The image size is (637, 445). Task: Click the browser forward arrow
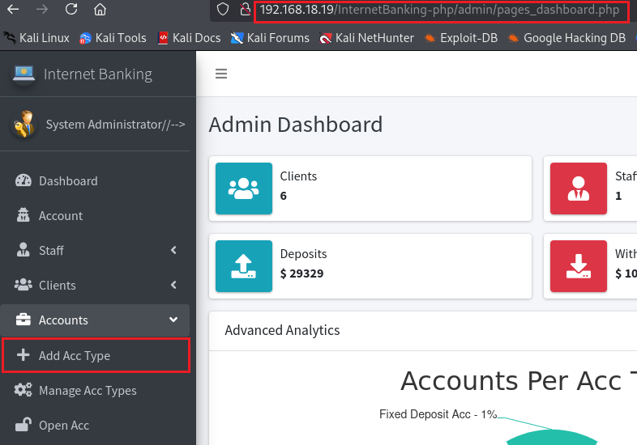click(x=42, y=10)
